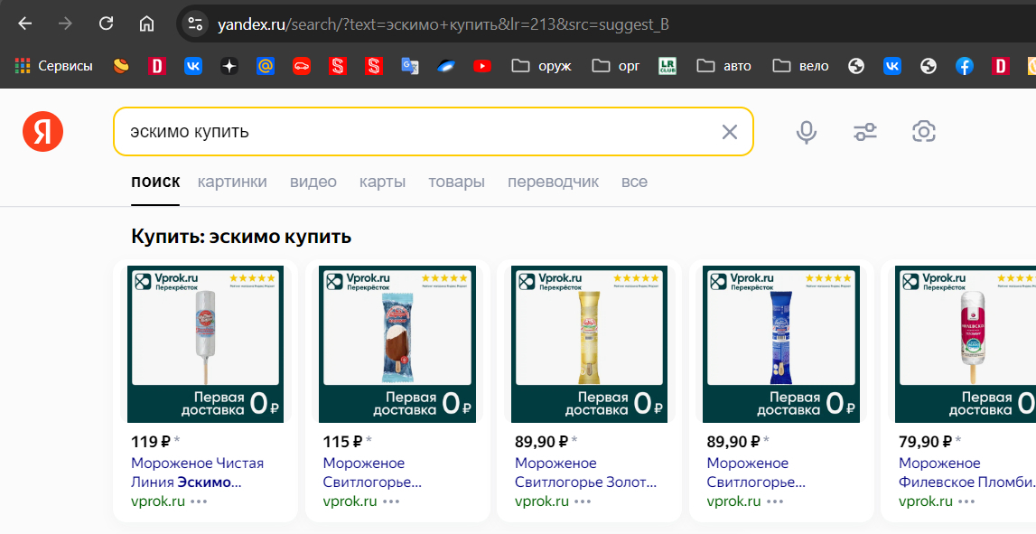Open the Сервисы apps bookmark
The image size is (1036, 534).
pos(54,66)
